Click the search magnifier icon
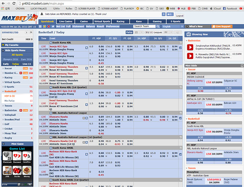The width and height of the screenshot is (244, 187). pos(158,27)
